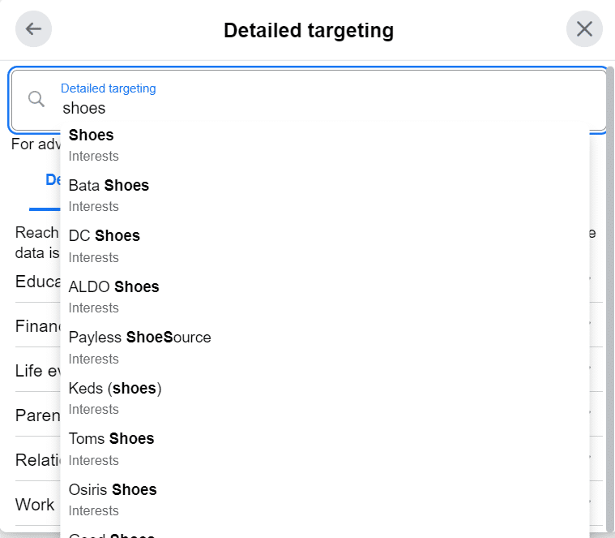The width and height of the screenshot is (615, 538).
Task: Click the search magnifier icon
Action: click(x=36, y=99)
